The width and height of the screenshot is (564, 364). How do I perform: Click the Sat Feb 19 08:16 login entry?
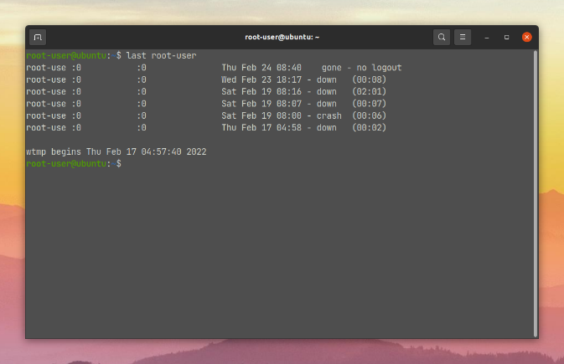(206, 92)
